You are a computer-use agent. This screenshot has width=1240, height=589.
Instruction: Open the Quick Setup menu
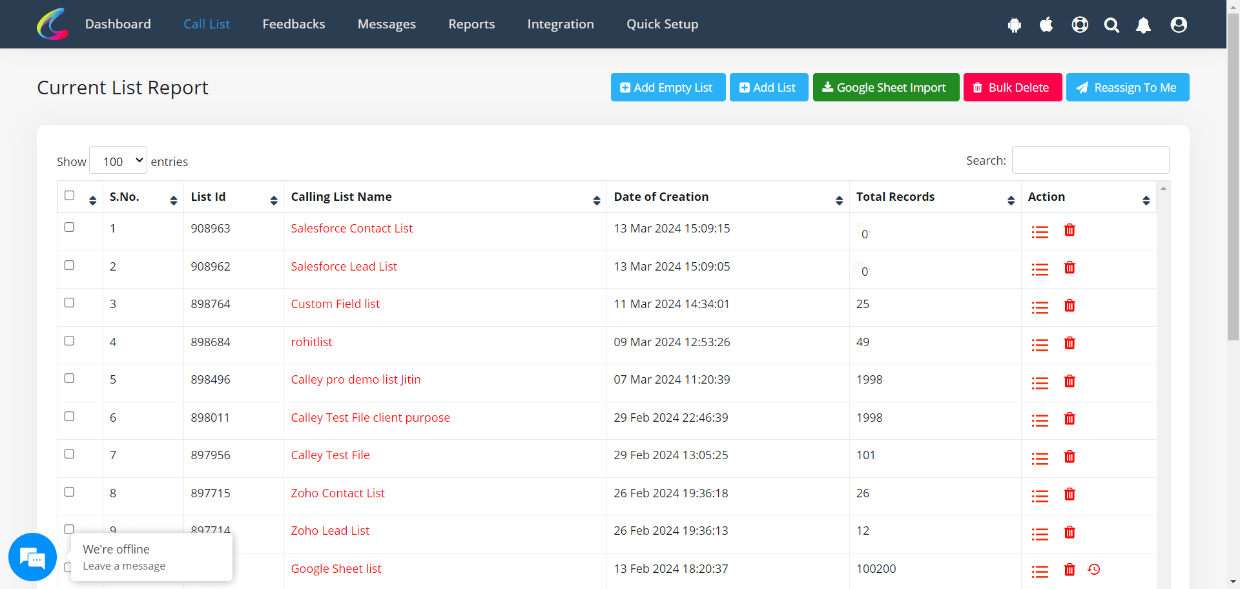tap(663, 24)
